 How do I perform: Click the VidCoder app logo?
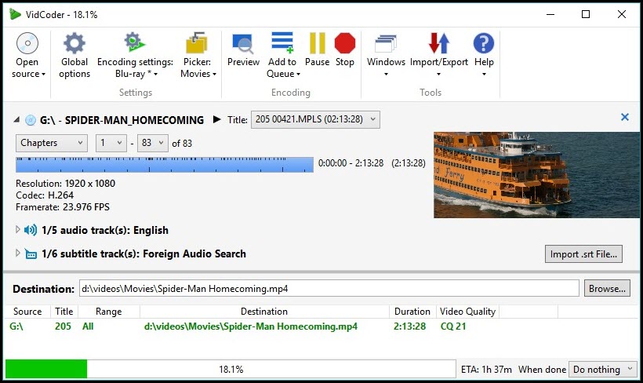[15, 14]
